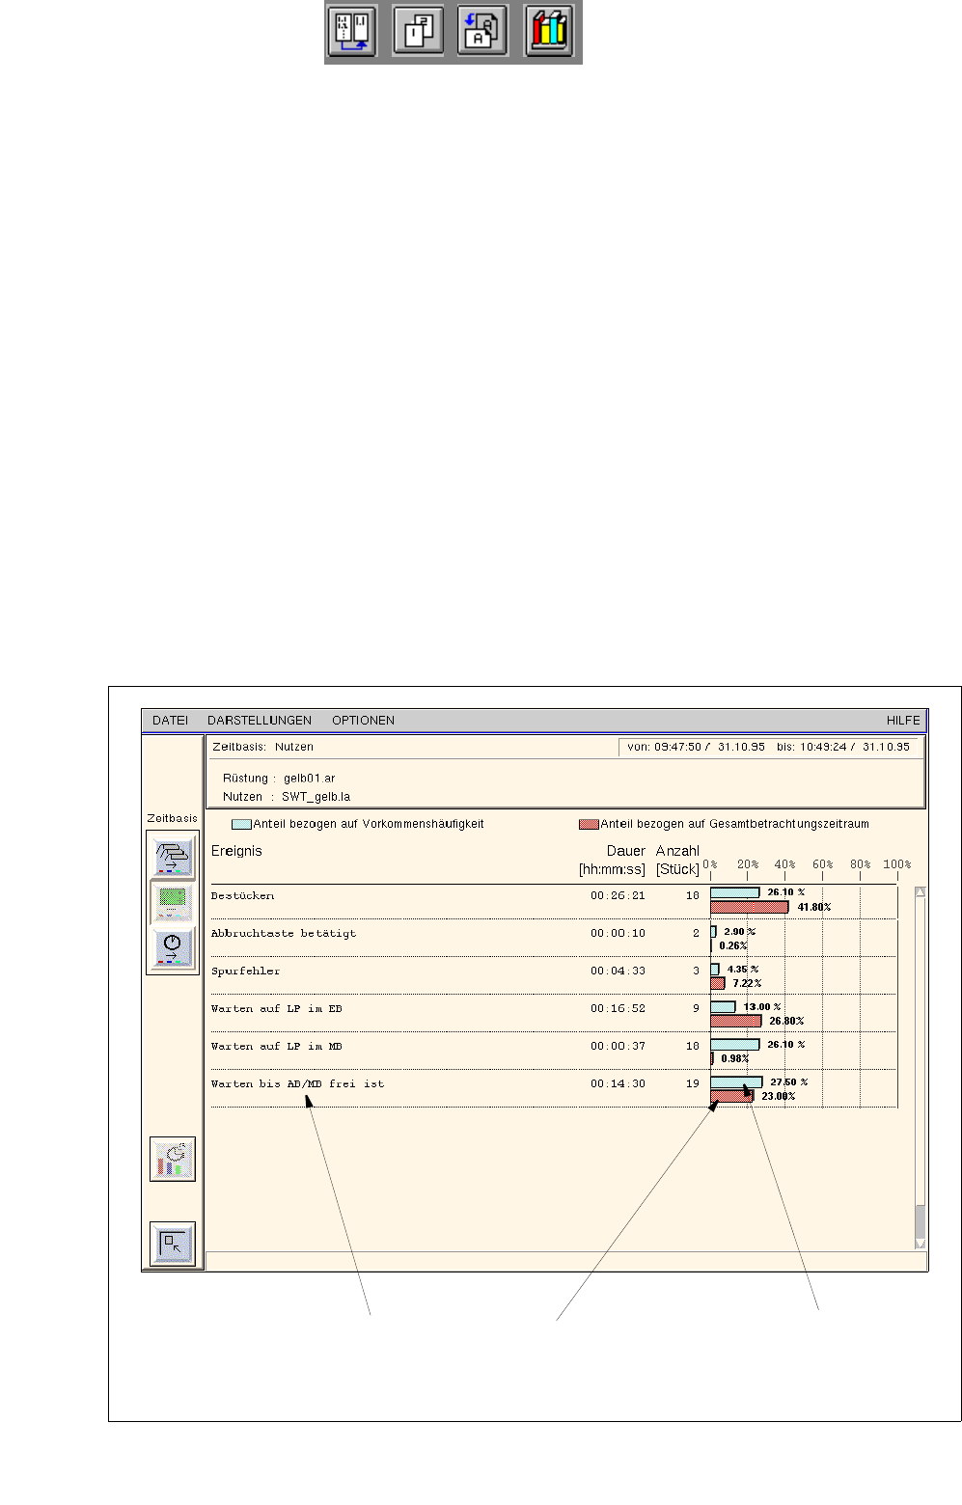Select the 'Spurfehler' event row
The height and width of the screenshot is (1505, 962).
coord(554,975)
